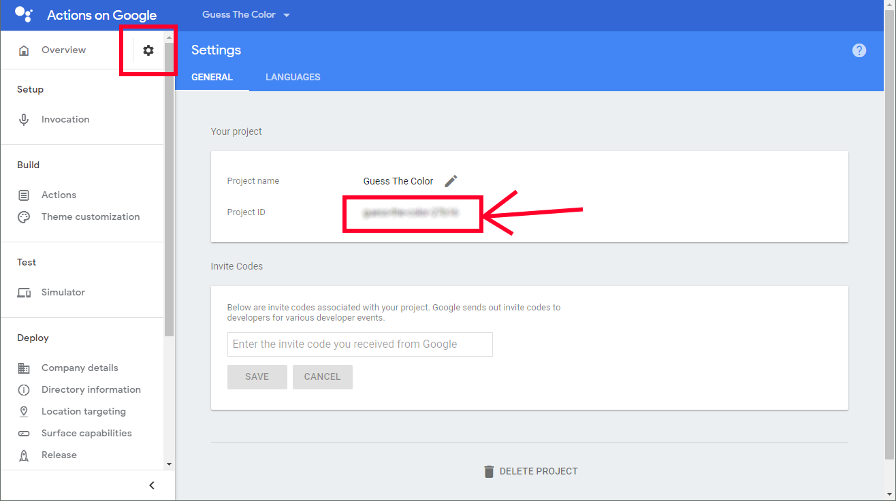Click the Theme customization palette icon
896x501 pixels.
pos(24,217)
